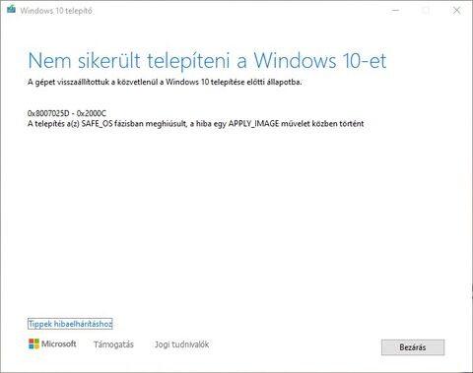Click the Windows 10-et text in heading

(x=320, y=61)
